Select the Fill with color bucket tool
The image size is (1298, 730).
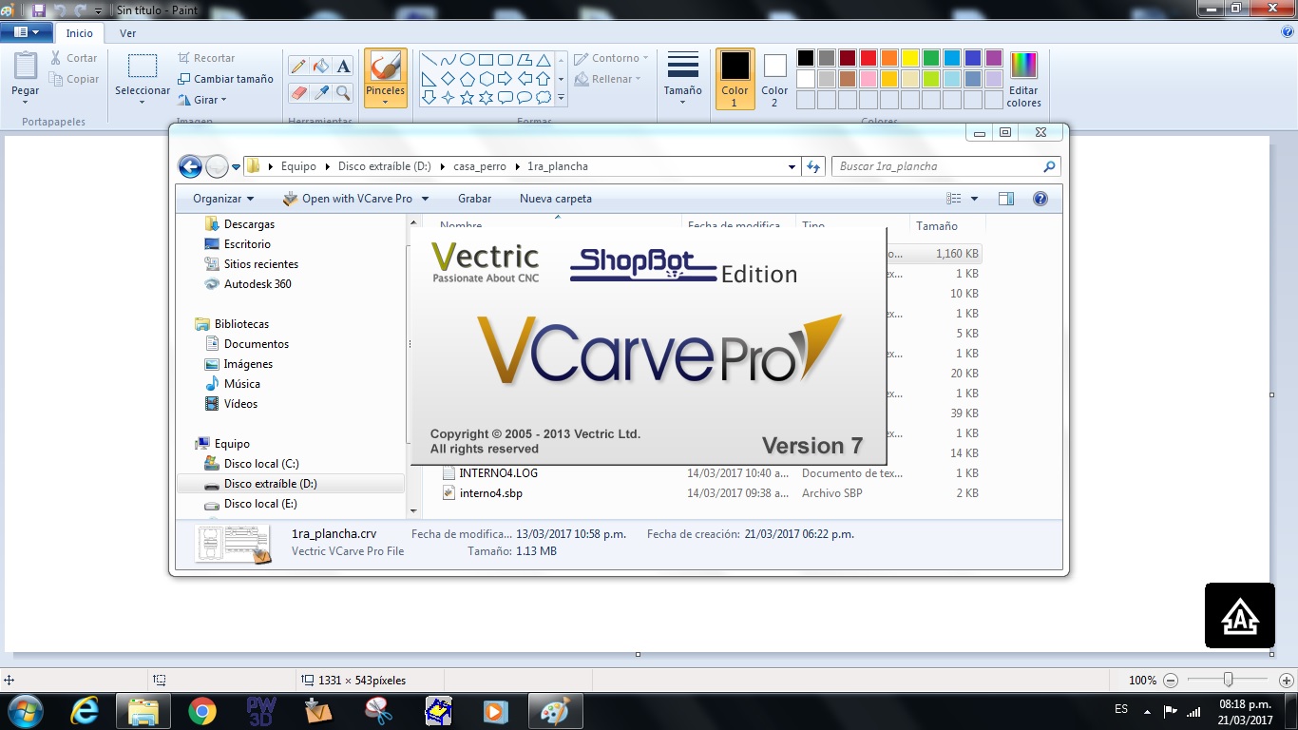[321, 67]
